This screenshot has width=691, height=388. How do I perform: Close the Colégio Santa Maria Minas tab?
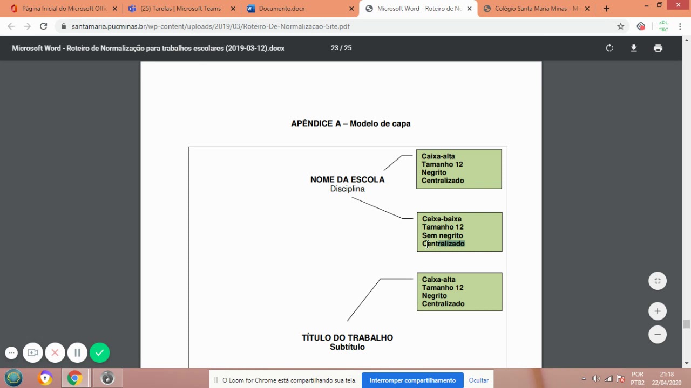pyautogui.click(x=588, y=9)
